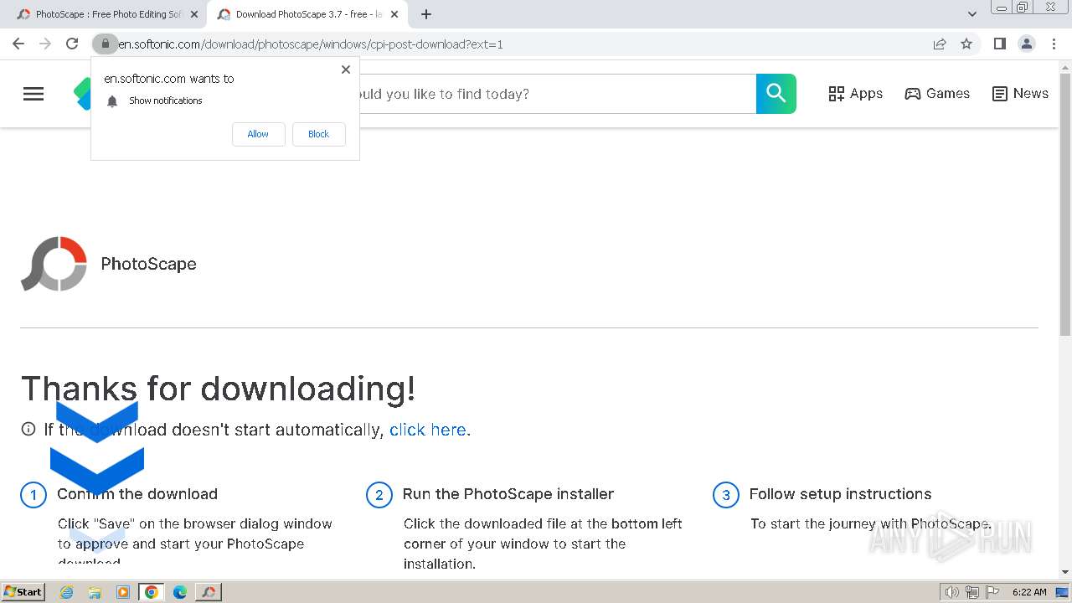Open the News section
Image resolution: width=1072 pixels, height=603 pixels.
click(1020, 94)
